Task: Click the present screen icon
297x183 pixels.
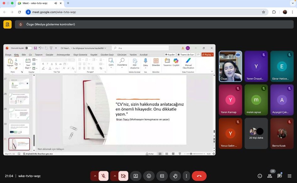Action: 136,176
